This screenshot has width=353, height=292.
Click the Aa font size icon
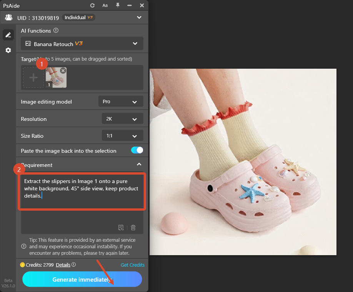105,5
